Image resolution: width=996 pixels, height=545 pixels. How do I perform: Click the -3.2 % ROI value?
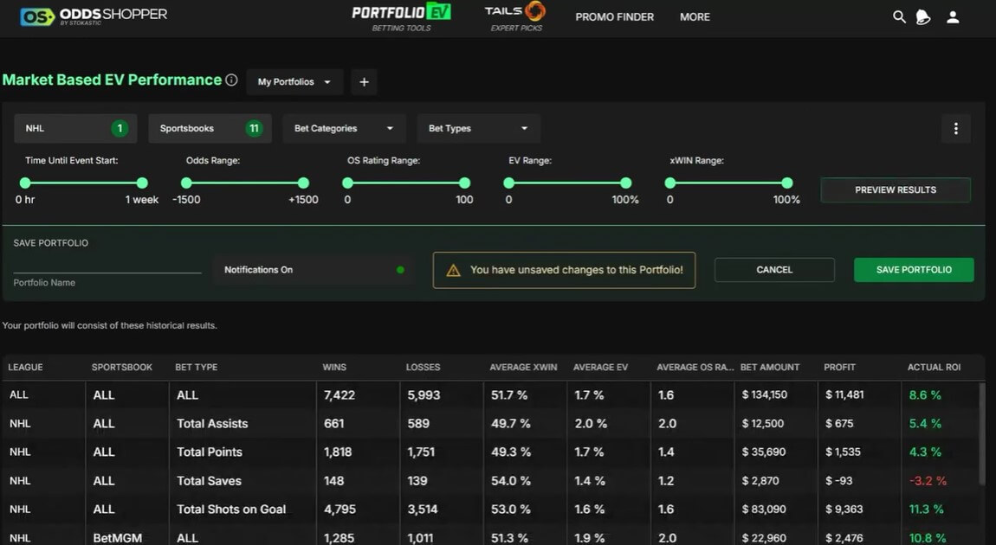click(928, 481)
